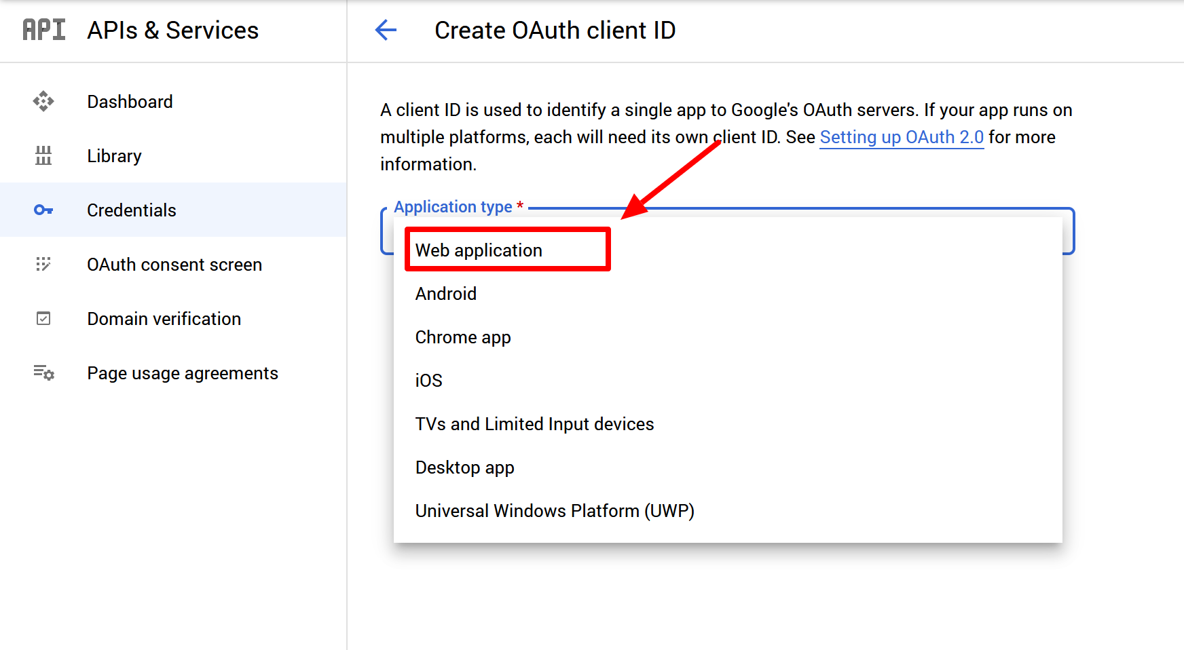1184x650 pixels.
Task: Click the Library grid icon
Action: pos(43,155)
